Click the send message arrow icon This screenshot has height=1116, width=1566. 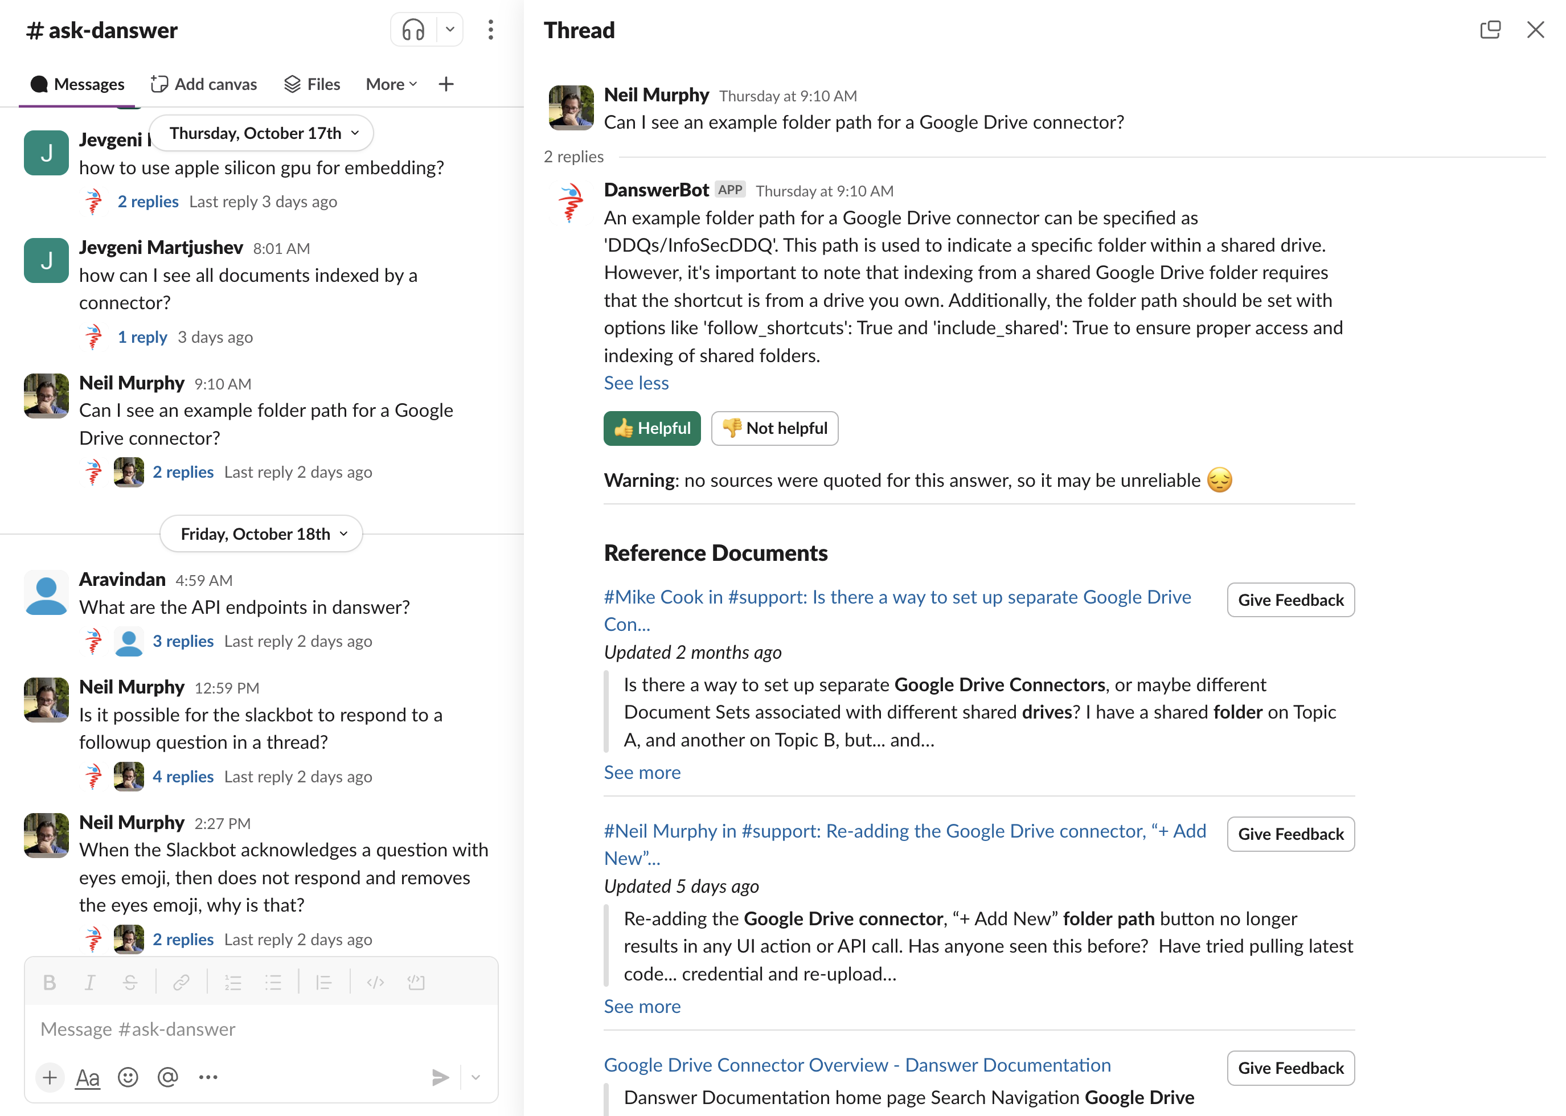point(440,1077)
